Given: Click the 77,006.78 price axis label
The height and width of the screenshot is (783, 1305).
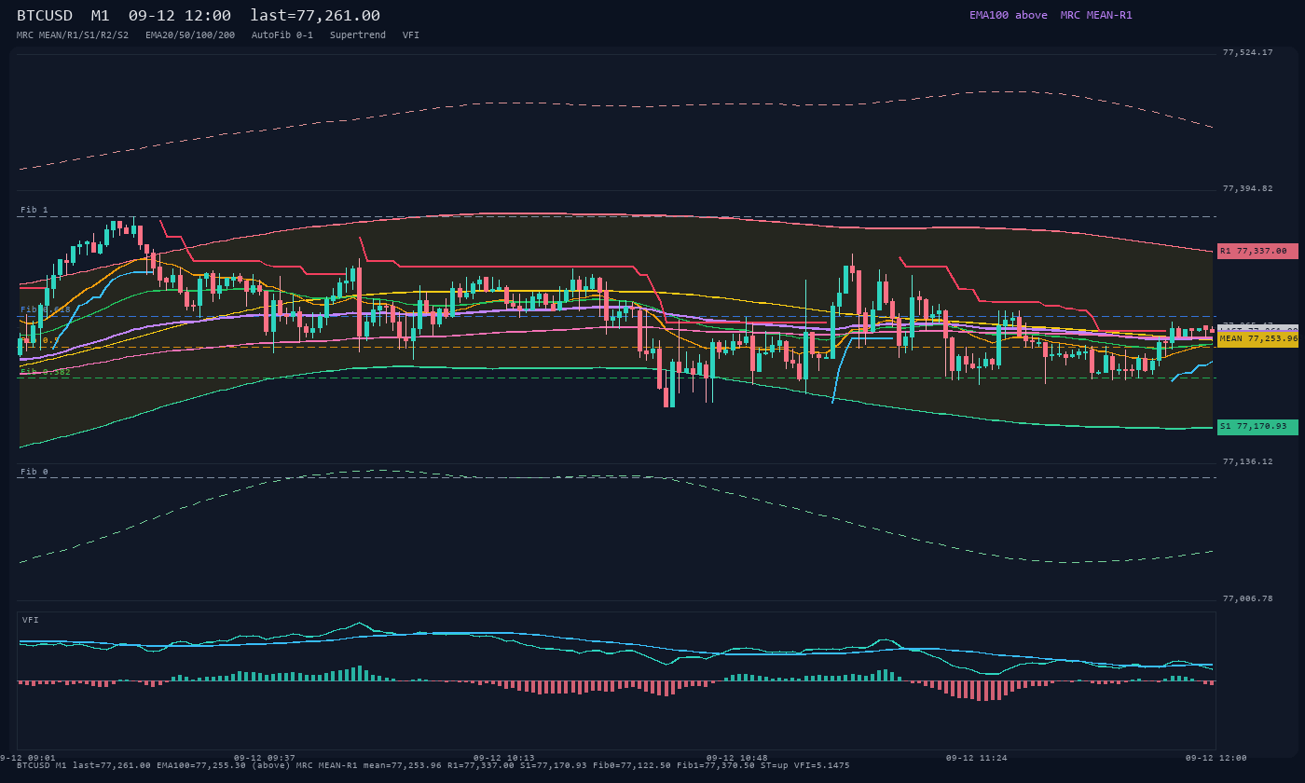Looking at the screenshot, I should (1247, 598).
